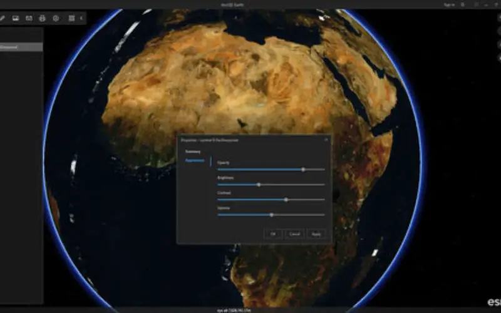
Task: Click the Sign in link
Action: [449, 5]
